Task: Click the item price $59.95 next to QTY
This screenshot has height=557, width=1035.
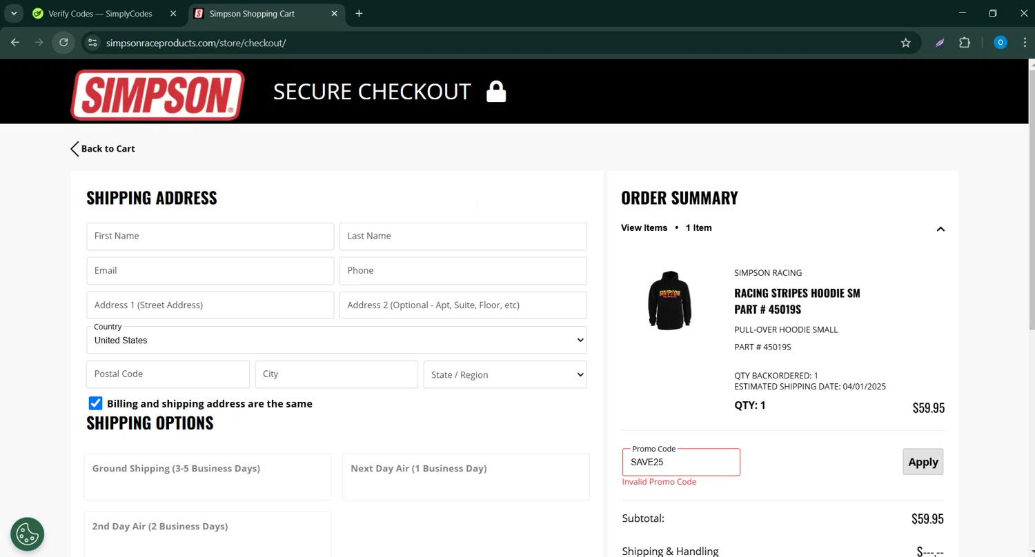Action: [x=928, y=407]
